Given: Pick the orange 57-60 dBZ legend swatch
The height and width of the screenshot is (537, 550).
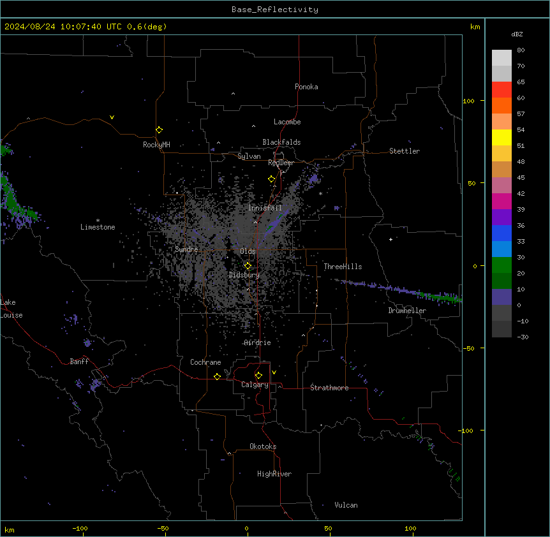Looking at the screenshot, I should click(x=502, y=105).
